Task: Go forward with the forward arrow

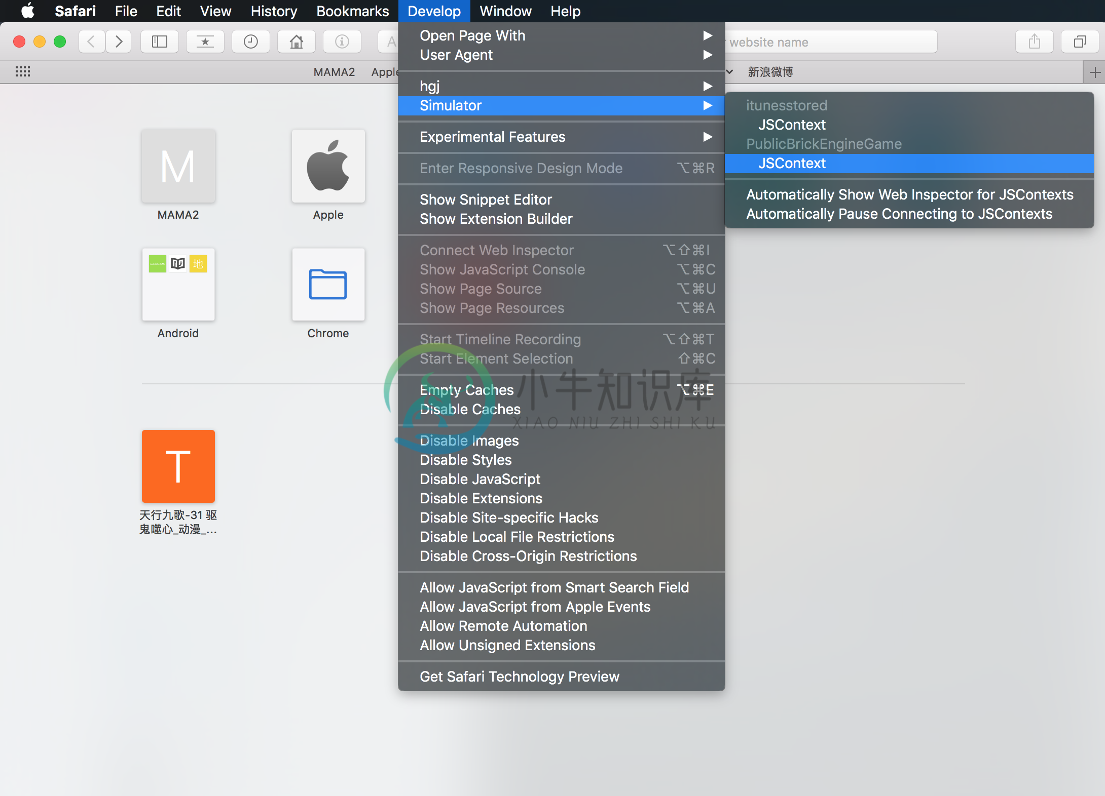Action: point(119,42)
